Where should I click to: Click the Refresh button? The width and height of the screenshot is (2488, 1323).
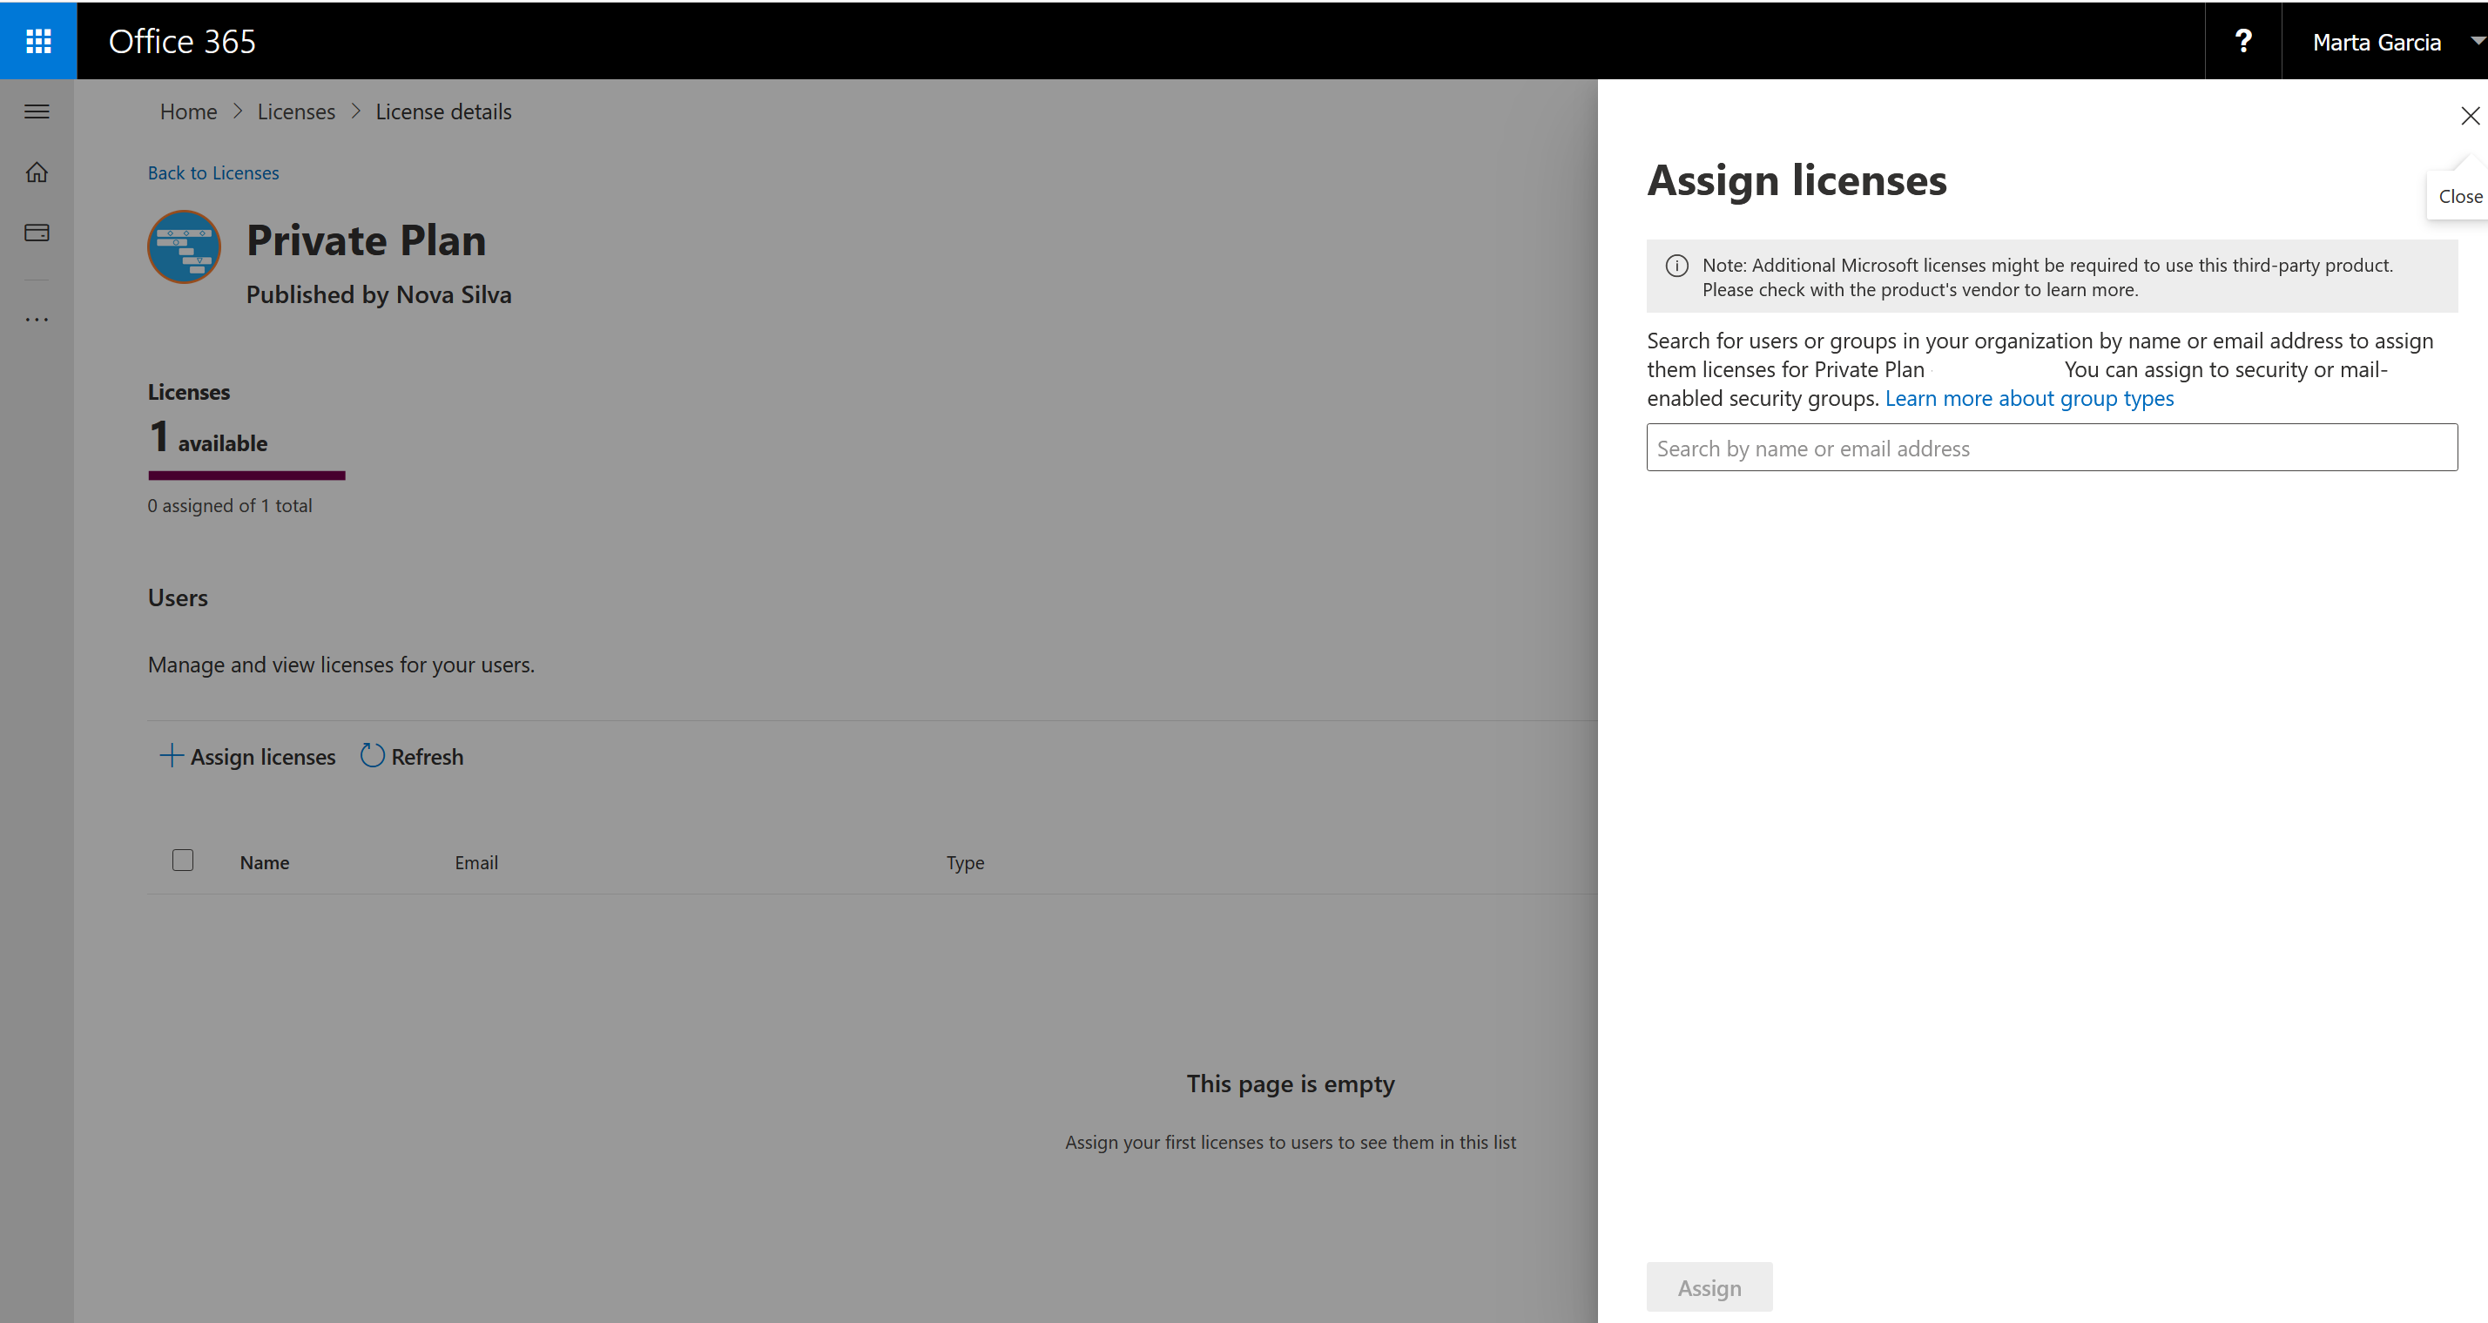(x=413, y=756)
